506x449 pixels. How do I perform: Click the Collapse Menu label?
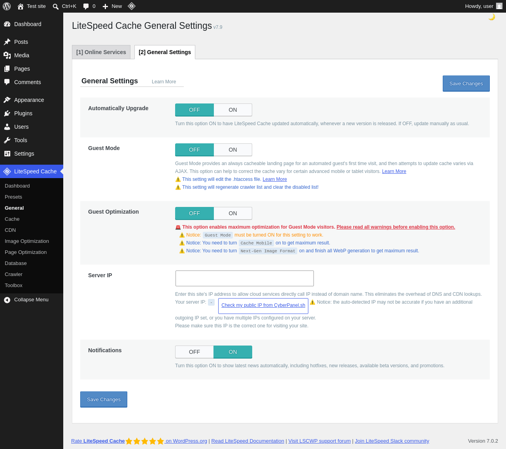[31, 300]
